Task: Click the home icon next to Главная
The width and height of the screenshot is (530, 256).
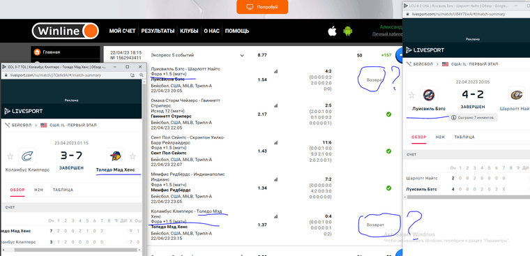Action: [x=37, y=52]
